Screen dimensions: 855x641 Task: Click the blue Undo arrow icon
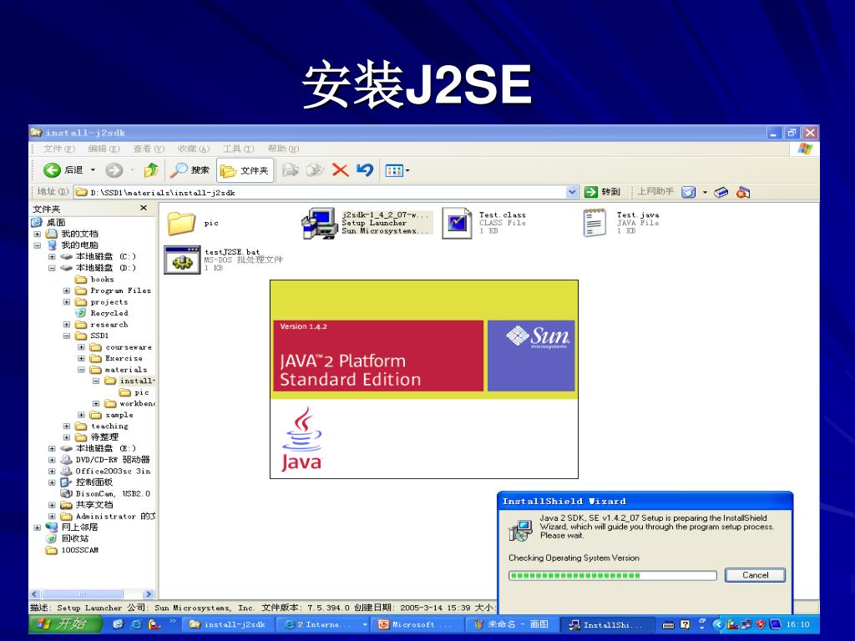(x=365, y=170)
